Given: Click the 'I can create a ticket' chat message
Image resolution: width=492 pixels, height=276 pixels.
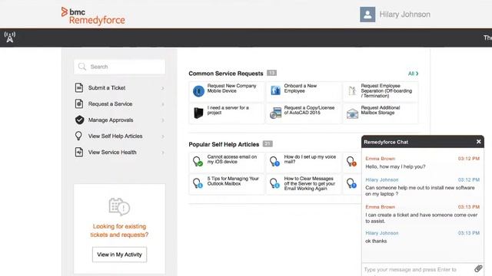Looking at the screenshot, I should point(421,218).
